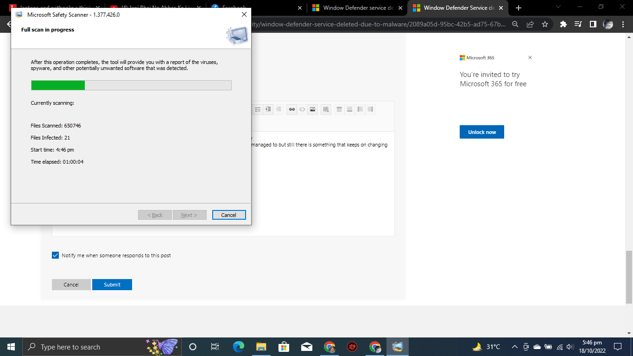Decrease indent in the post editor
Image resolution: width=633 pixels, height=356 pixels.
tap(279, 109)
